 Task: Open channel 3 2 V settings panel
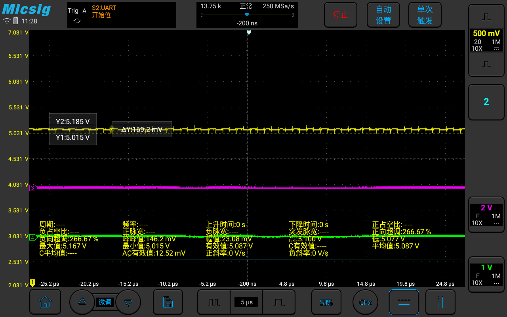coord(486,215)
